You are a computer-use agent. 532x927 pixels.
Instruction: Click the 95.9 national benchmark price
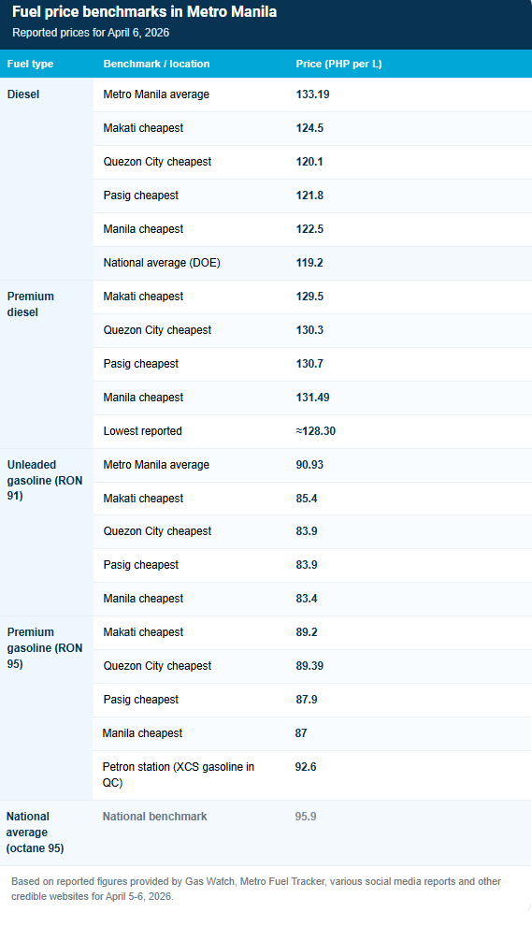point(306,817)
